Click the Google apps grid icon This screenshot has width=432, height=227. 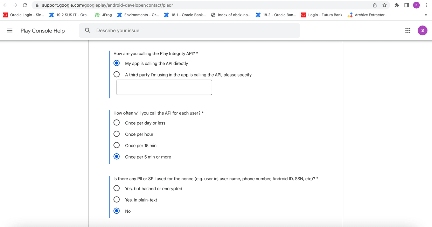pos(408,31)
